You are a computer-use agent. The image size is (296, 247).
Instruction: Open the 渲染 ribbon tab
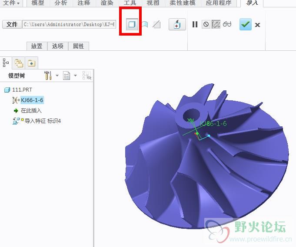point(107,3)
